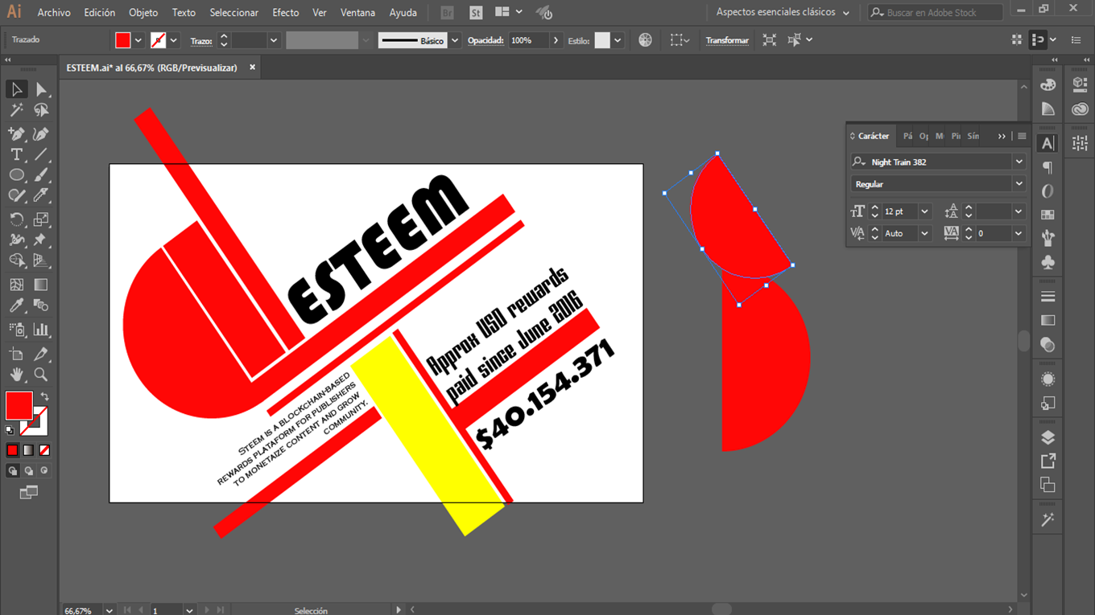The image size is (1095, 615).
Task: Select the Selection (black arrow) tool
Action: 16,89
